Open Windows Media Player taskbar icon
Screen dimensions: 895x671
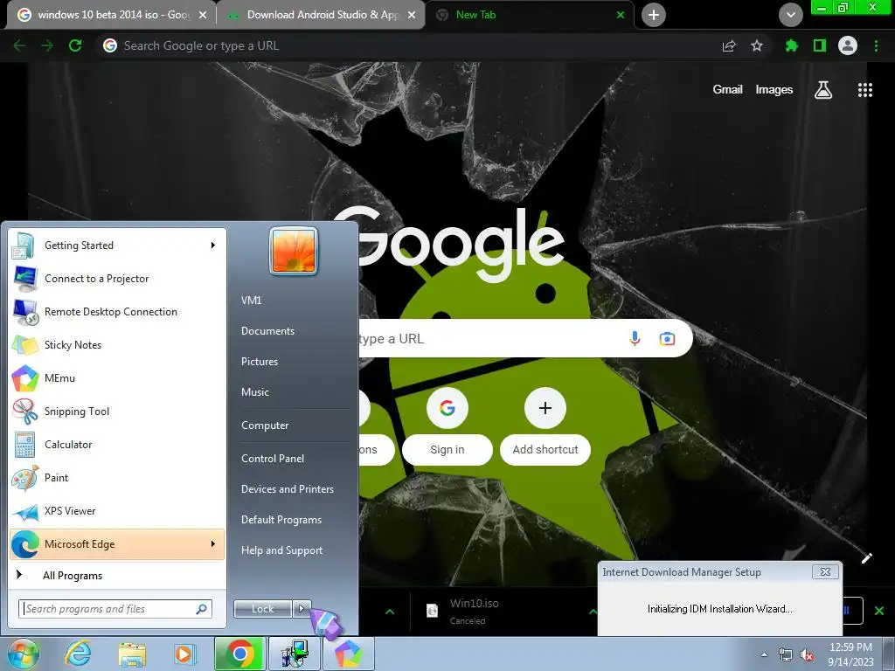[184, 654]
